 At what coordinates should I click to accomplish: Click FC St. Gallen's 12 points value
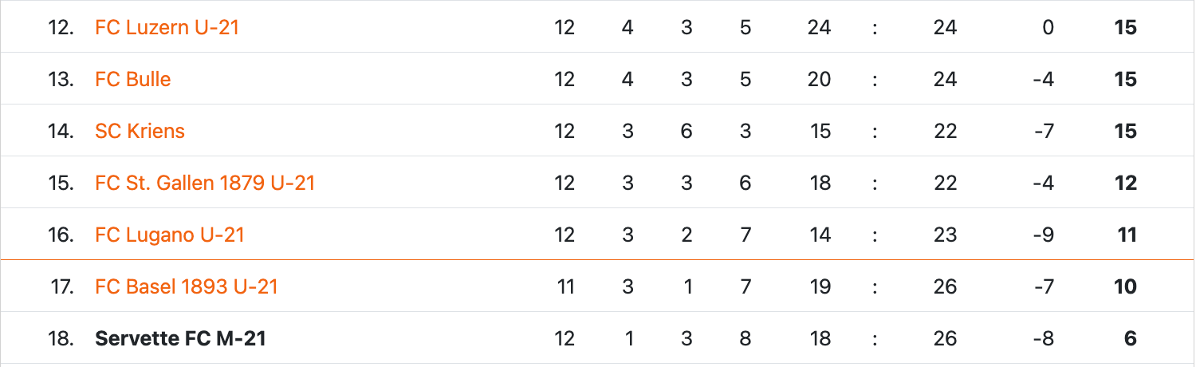click(x=1125, y=183)
